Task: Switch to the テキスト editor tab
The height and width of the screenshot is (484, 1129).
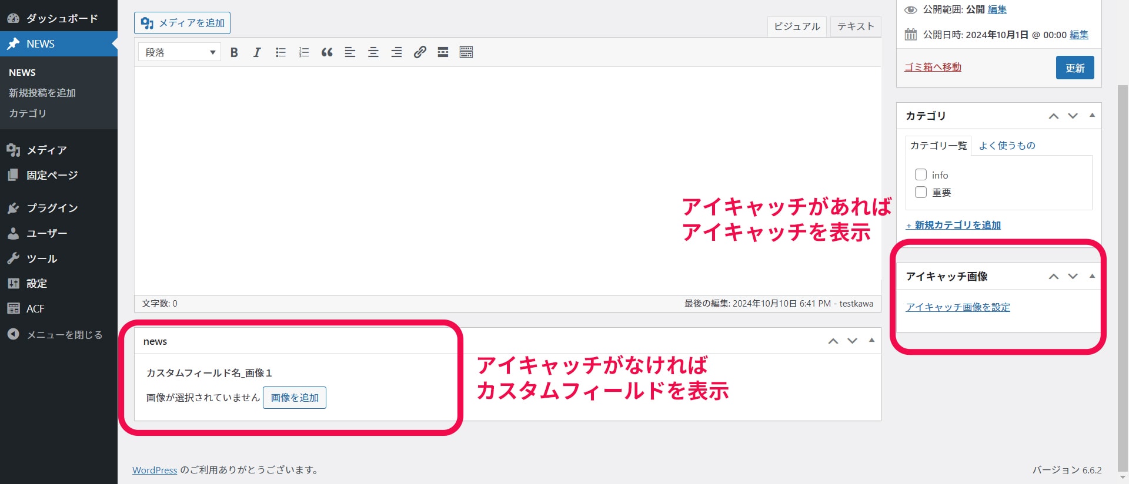Action: [856, 26]
